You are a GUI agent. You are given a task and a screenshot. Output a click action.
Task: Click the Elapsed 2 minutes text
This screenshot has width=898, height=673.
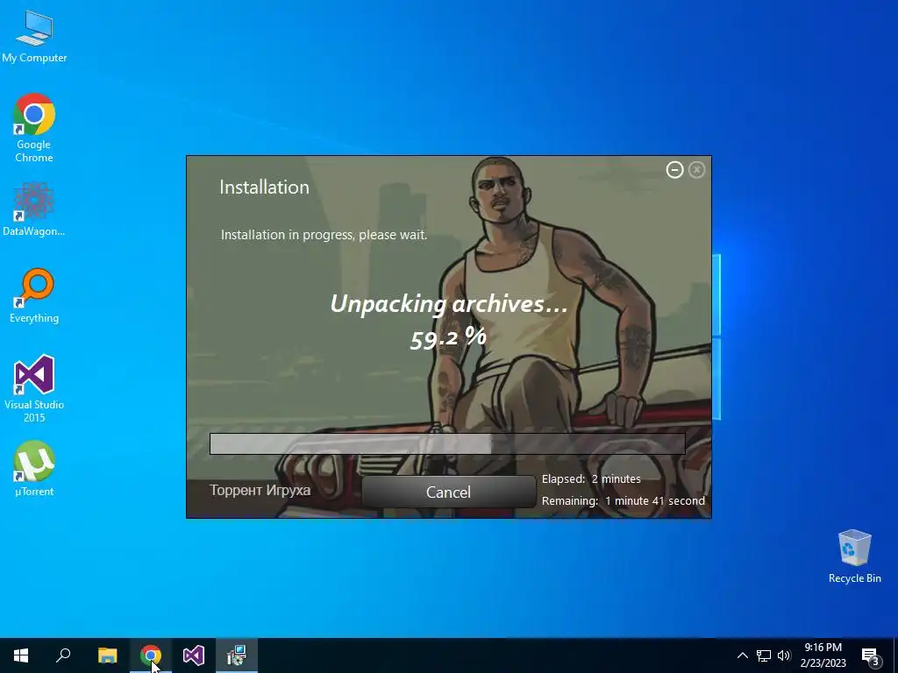[591, 479]
